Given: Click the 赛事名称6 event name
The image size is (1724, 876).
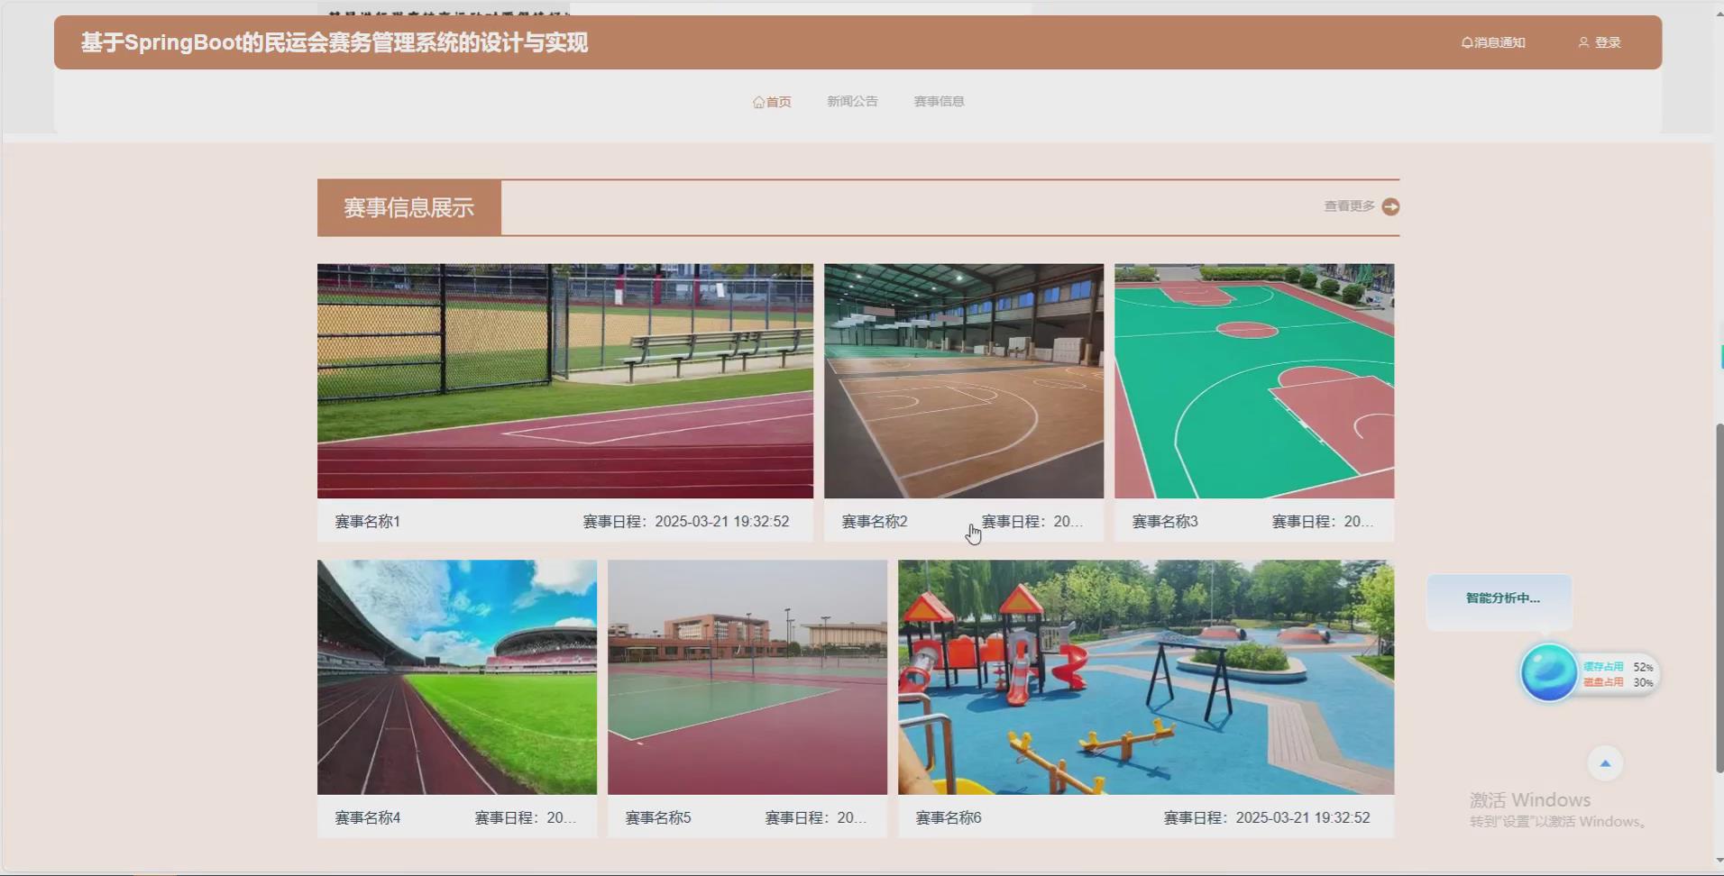Looking at the screenshot, I should 949,817.
